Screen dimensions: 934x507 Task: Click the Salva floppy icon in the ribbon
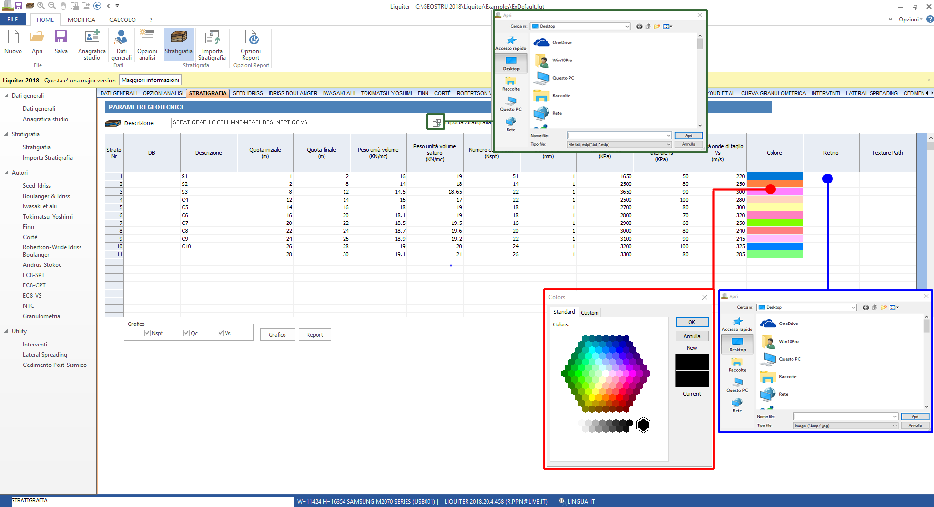point(61,37)
